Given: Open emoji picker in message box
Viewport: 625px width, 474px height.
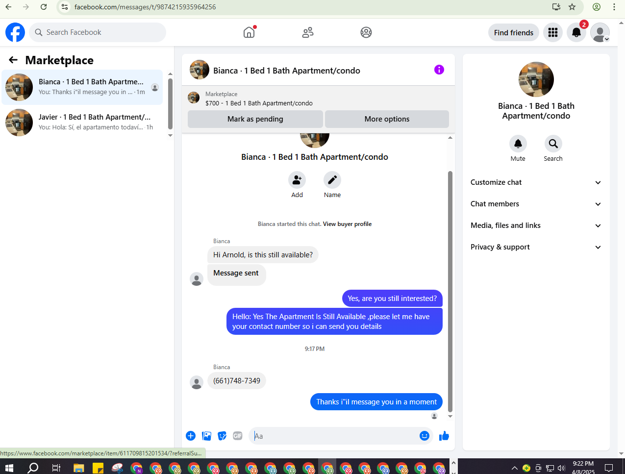Looking at the screenshot, I should (x=425, y=436).
